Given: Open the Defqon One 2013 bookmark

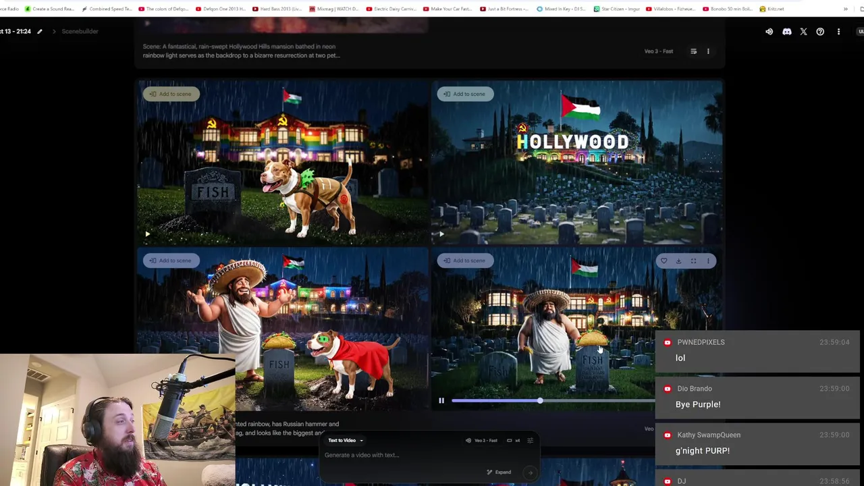Looking at the screenshot, I should [x=221, y=9].
